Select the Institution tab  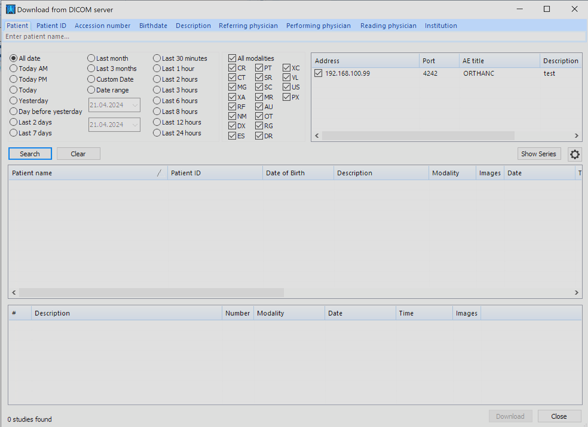coord(441,26)
